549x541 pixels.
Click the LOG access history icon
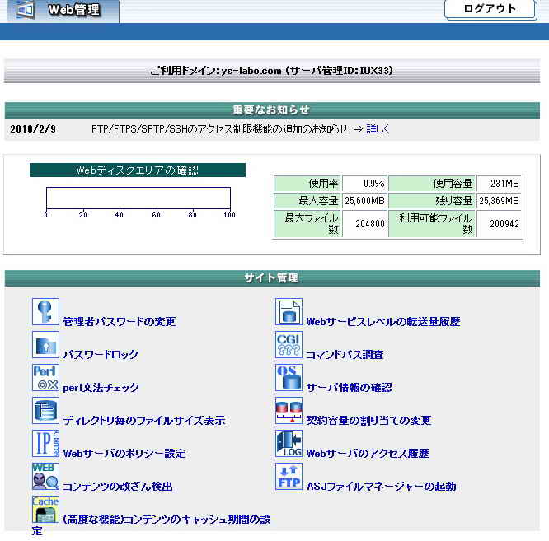point(289,444)
